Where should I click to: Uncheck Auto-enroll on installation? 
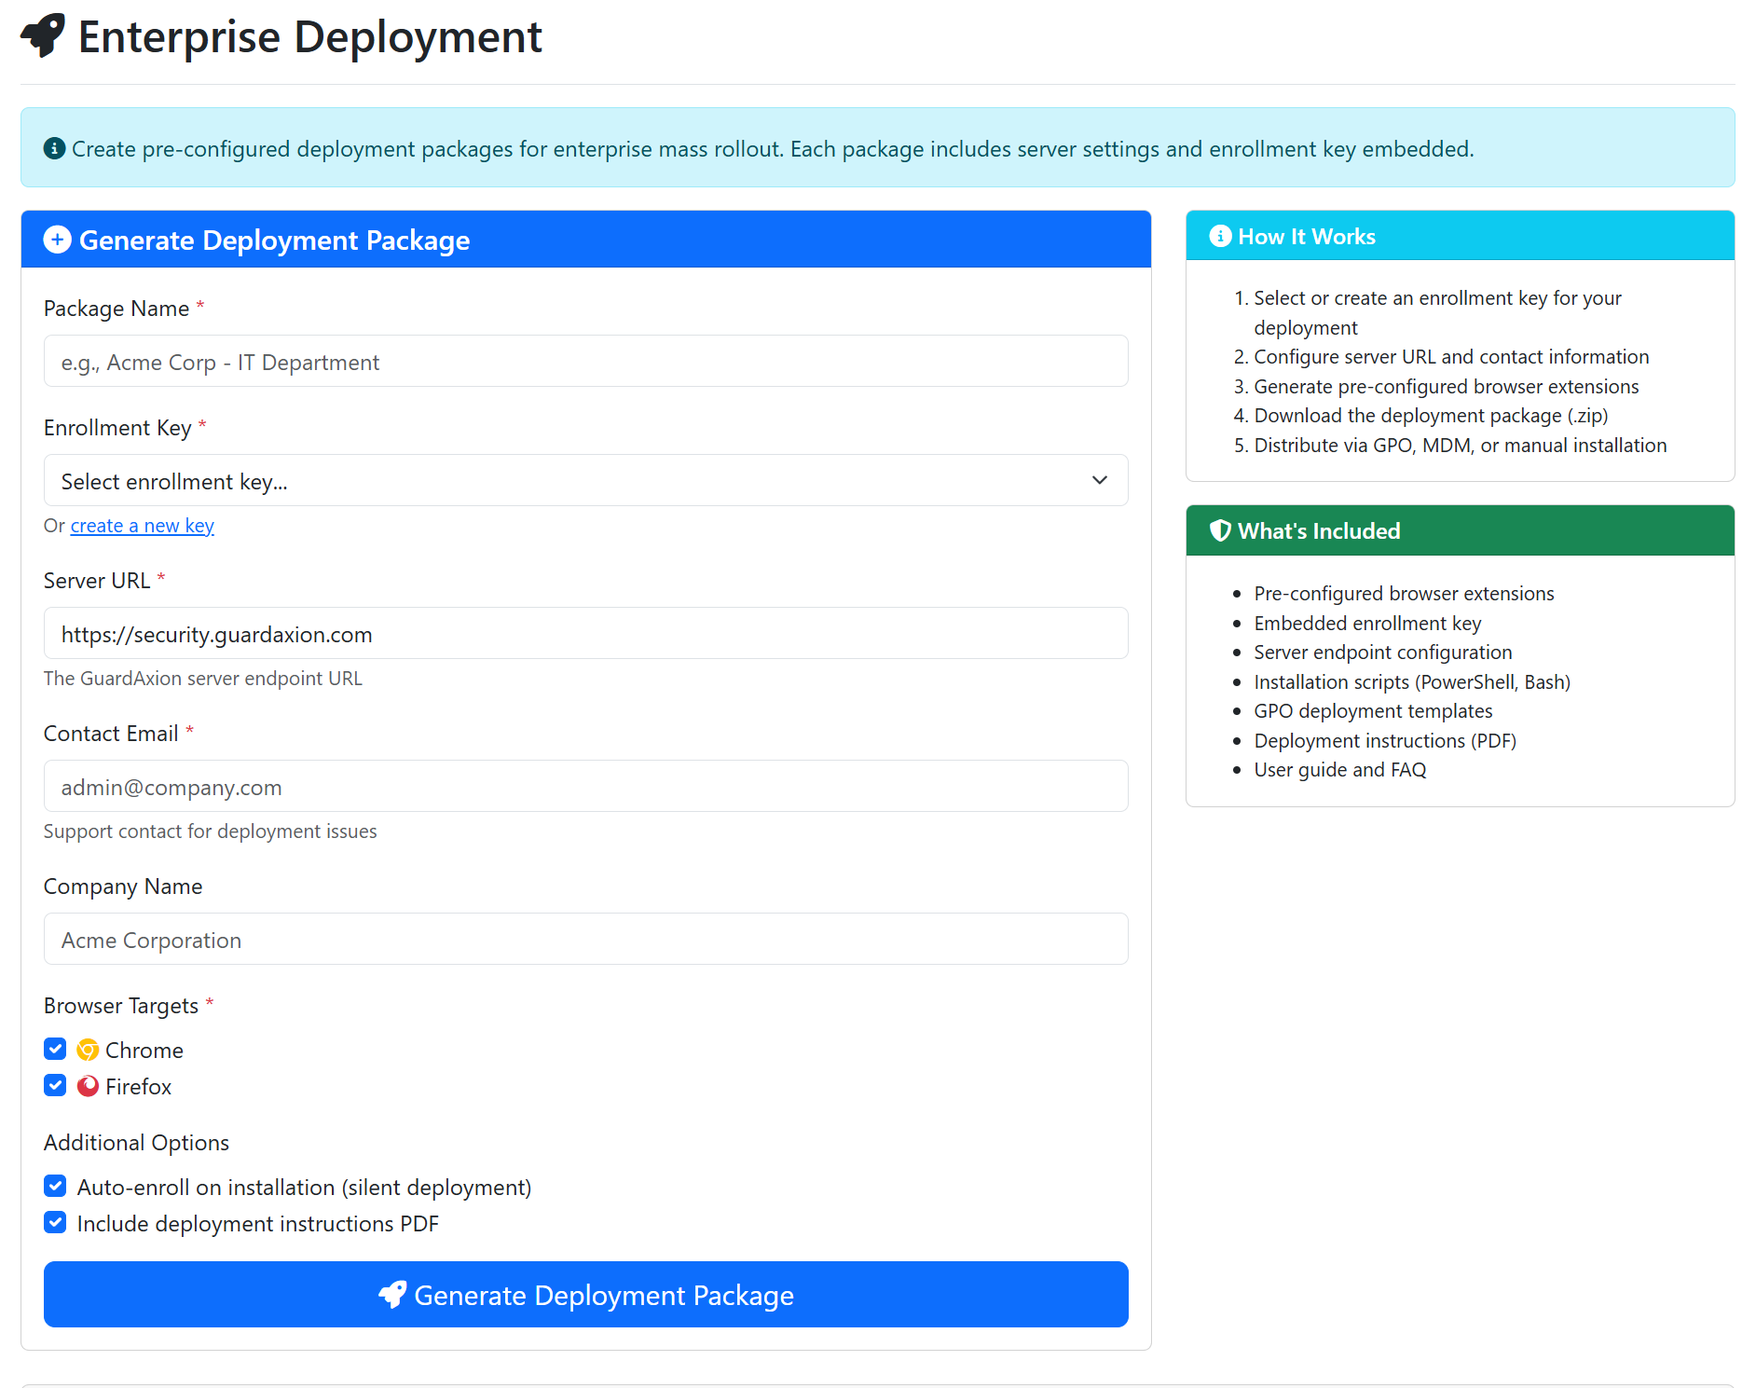[x=55, y=1186]
